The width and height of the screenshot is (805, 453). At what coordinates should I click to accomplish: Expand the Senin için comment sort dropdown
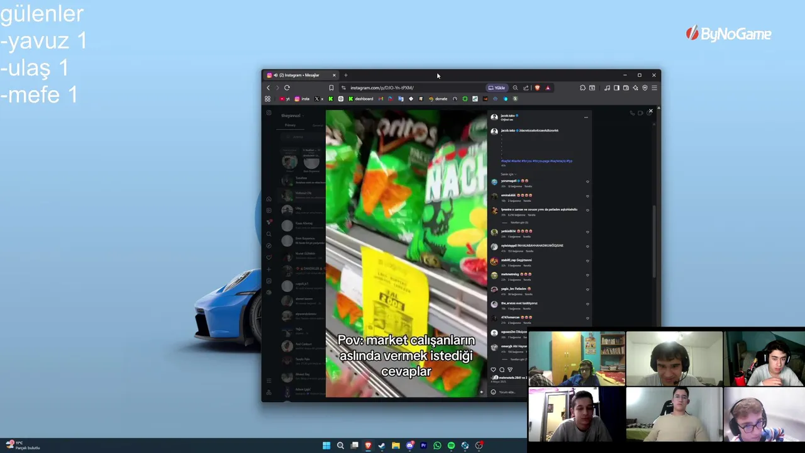(509, 174)
